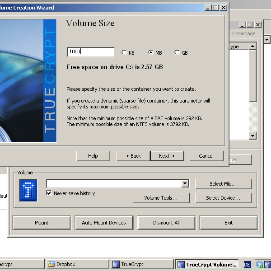The width and height of the screenshot is (271, 271).
Task: Close the Volume Creation Wizard window
Action: point(224,8)
